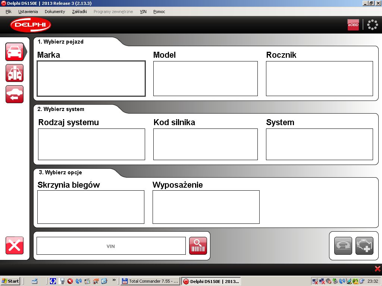Viewport: 382px width, 286px height.
Task: Click the Model selection list box
Action: click(205, 79)
